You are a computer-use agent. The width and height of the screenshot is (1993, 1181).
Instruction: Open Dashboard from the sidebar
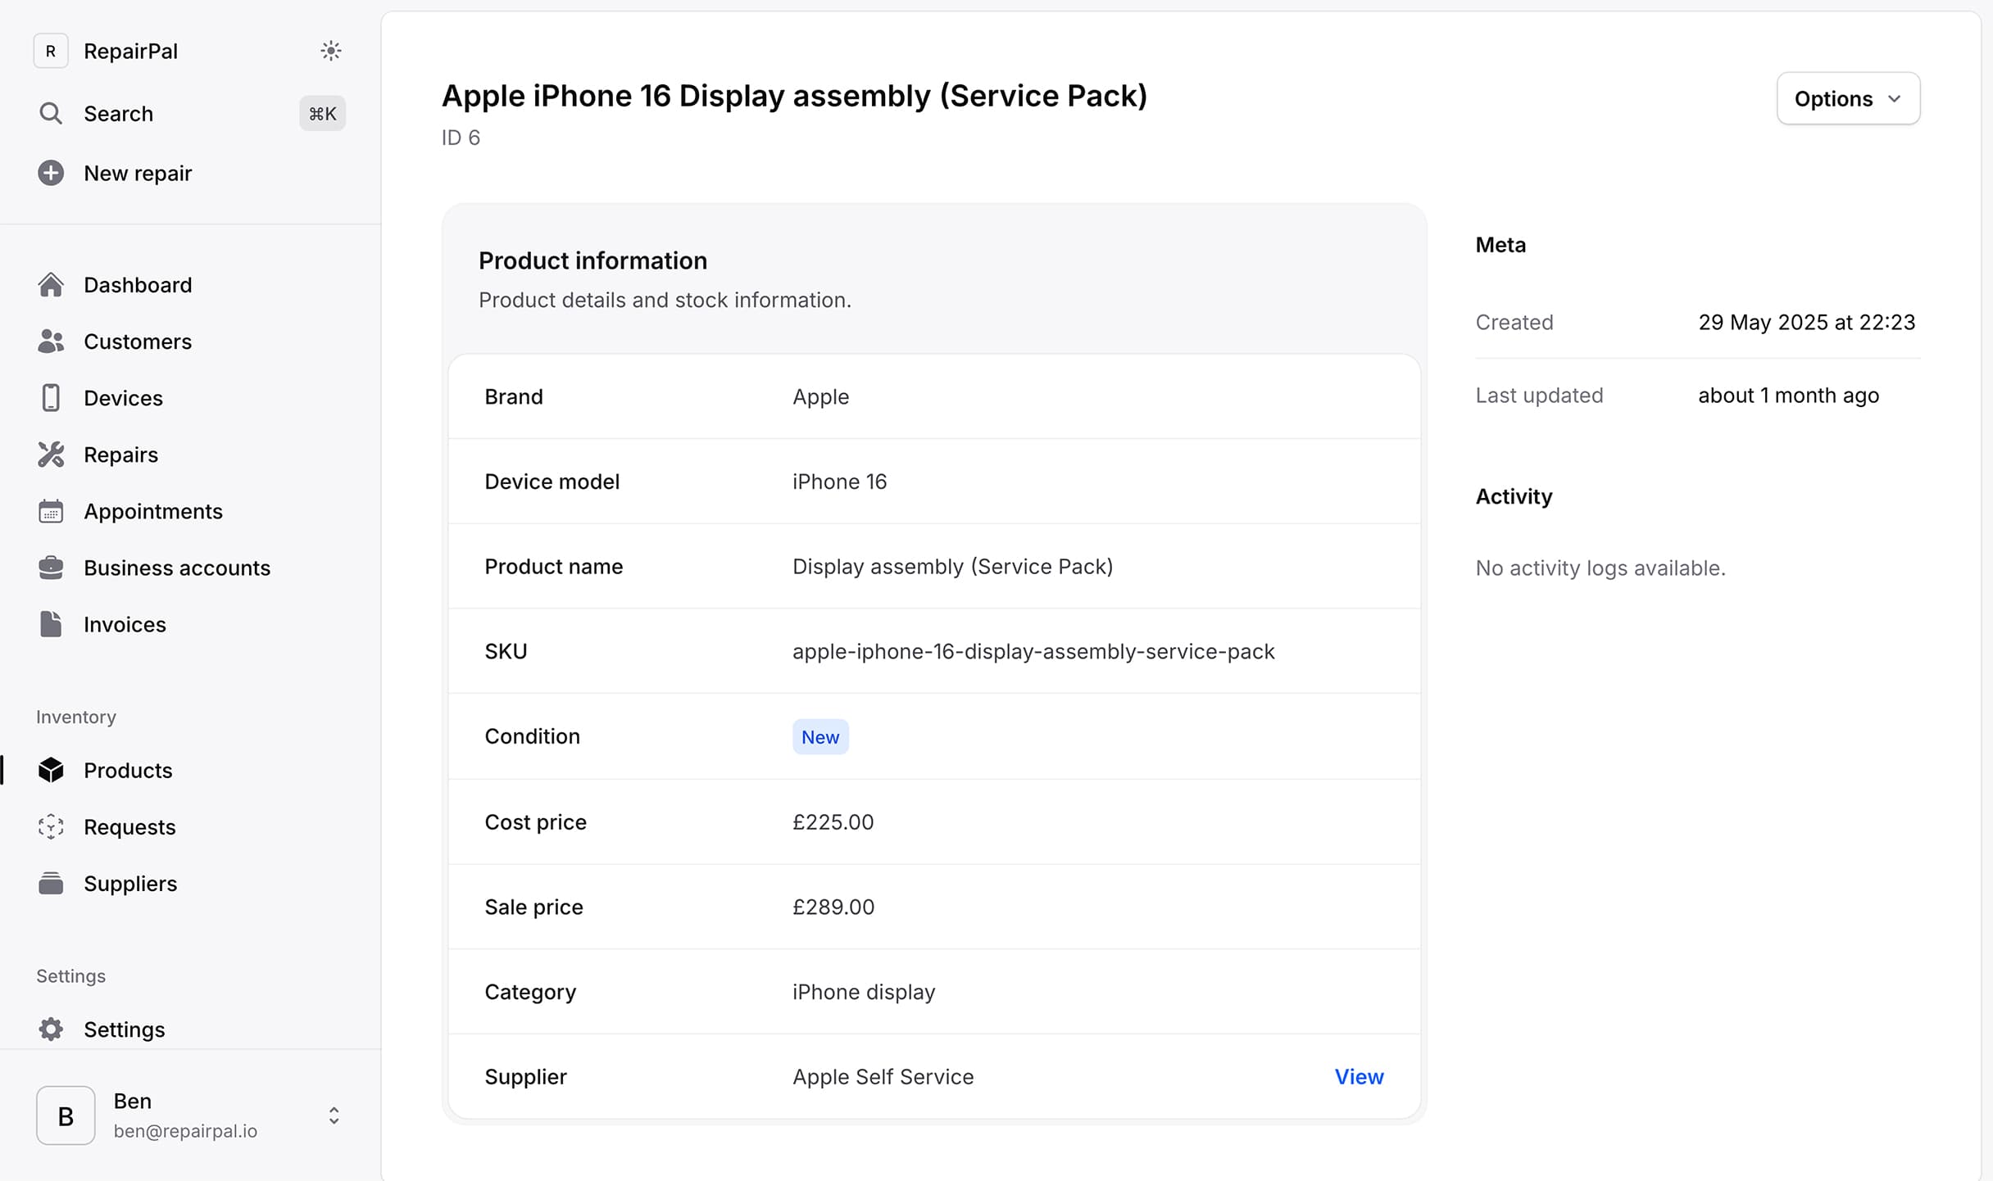click(x=138, y=284)
